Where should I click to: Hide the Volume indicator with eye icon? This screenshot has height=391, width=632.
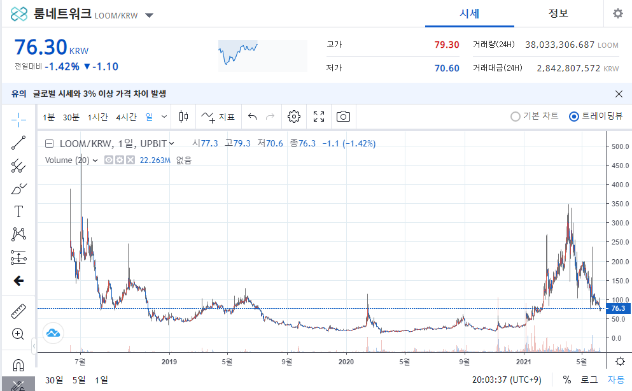[109, 160]
